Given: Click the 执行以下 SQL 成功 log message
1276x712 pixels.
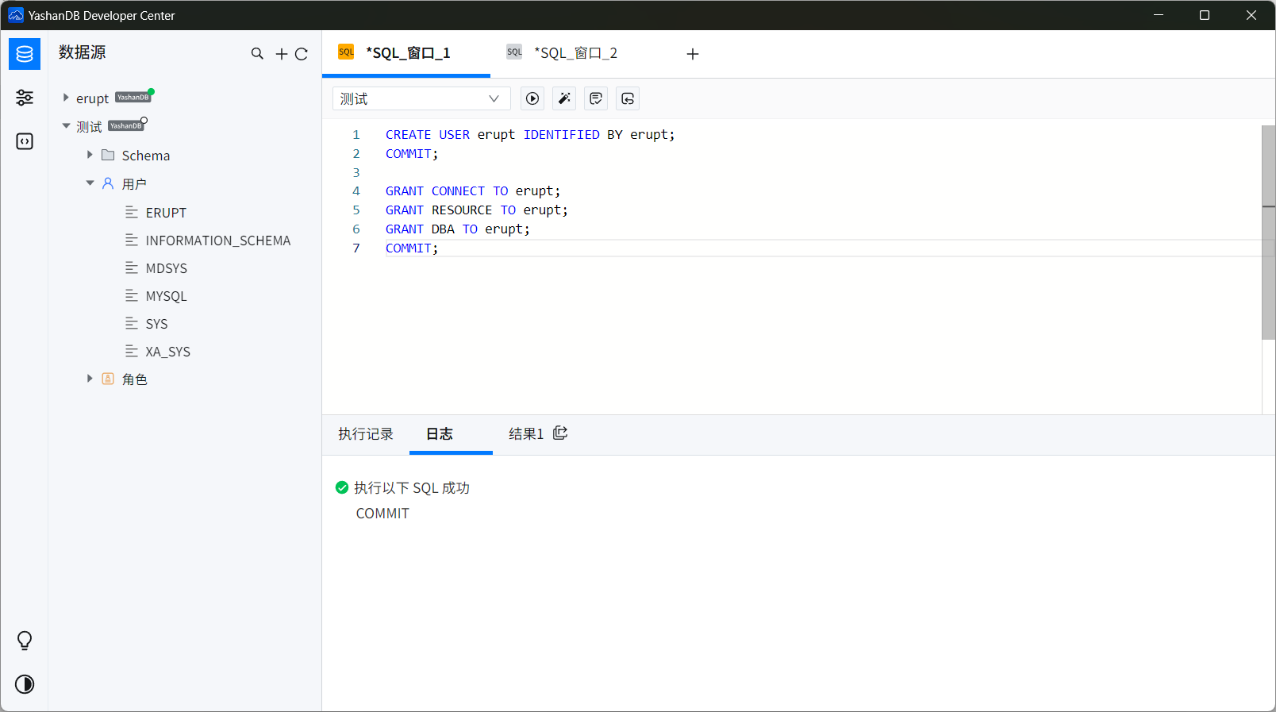Looking at the screenshot, I should click(412, 488).
